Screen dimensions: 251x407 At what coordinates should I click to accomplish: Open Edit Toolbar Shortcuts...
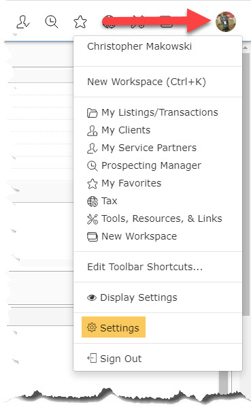tap(145, 267)
